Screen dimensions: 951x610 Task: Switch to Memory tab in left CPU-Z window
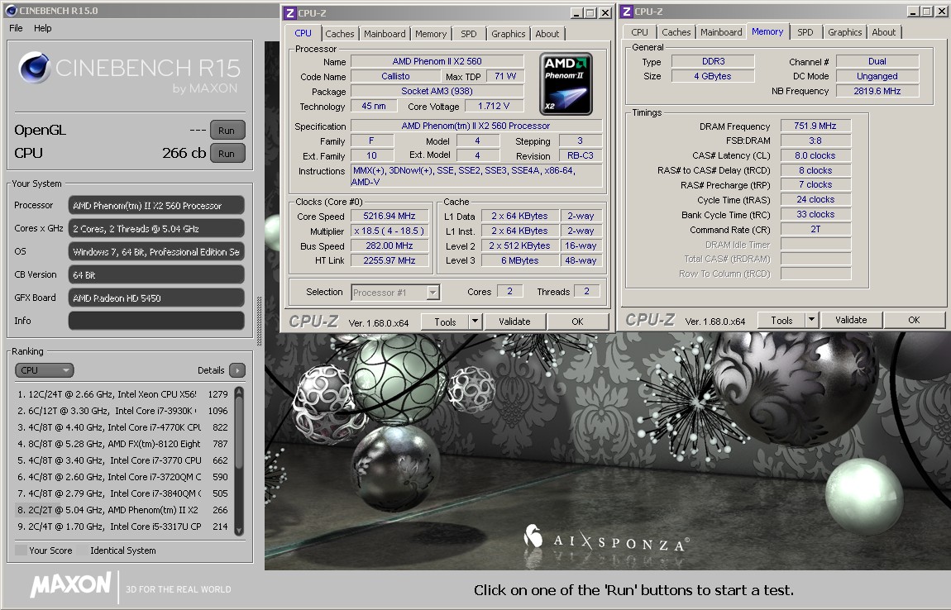click(431, 34)
